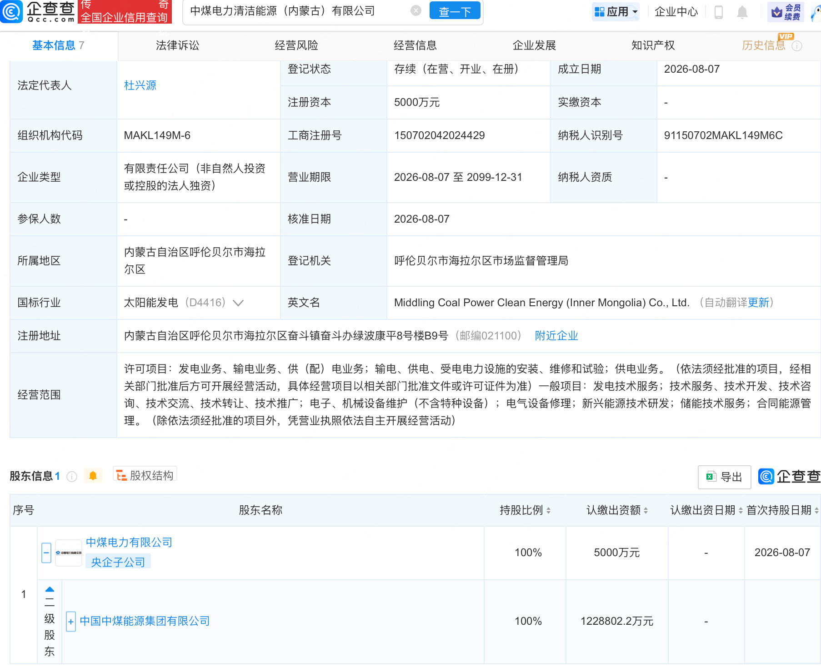
Task: Switch to 知识产权 tab
Action: tap(653, 45)
